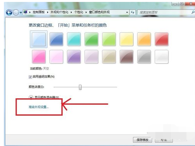
Task: Minimize the window
Action: coord(175,4)
